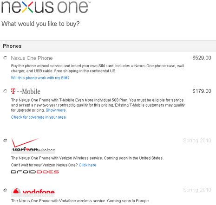Click the Verizon Wireless logo
The height and width of the screenshot is (205, 216).
pos(33,146)
